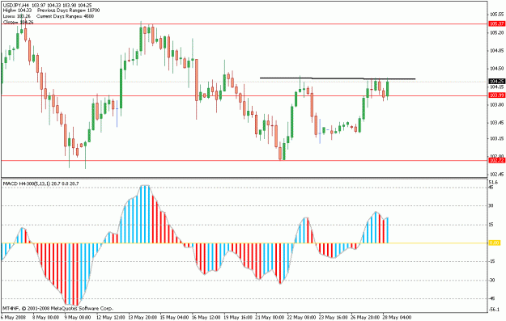Click the 105.55 price axis value
This screenshot has width=506, height=321.
click(497, 15)
